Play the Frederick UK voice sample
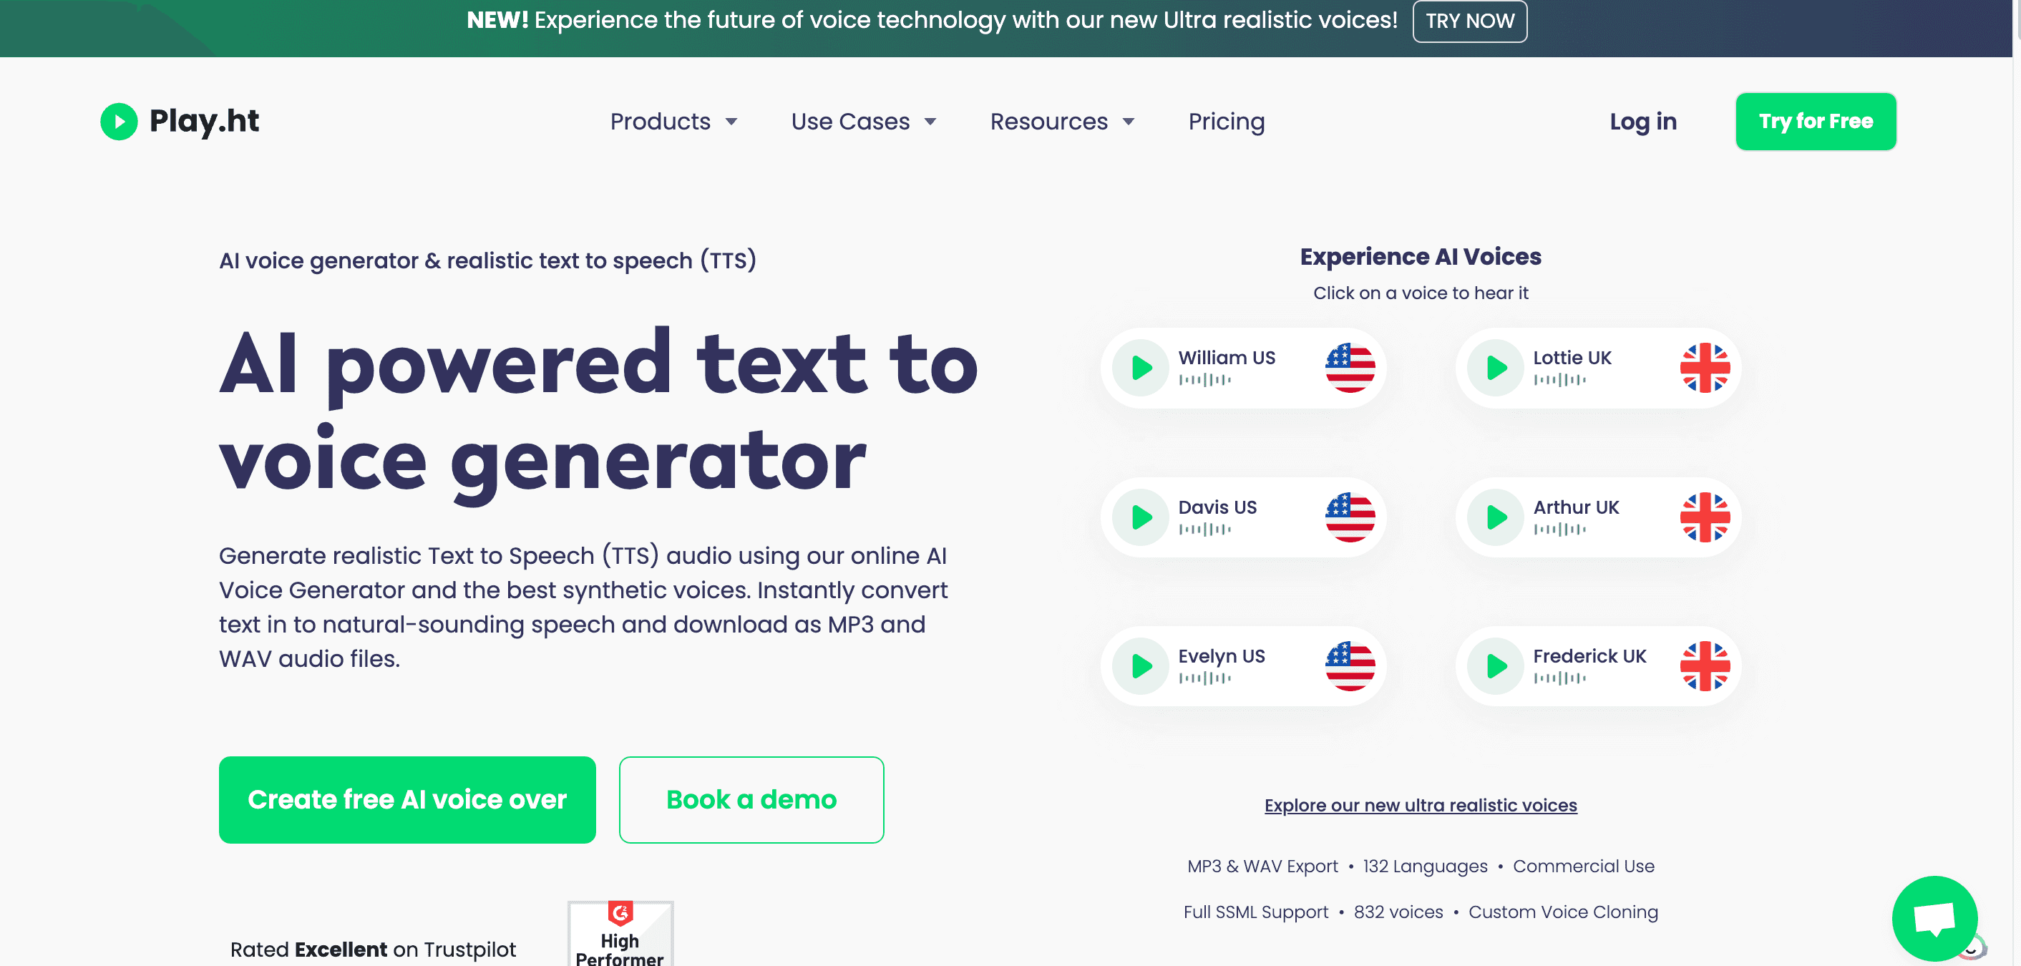Screen dimensions: 2021x966 coord(1495,666)
